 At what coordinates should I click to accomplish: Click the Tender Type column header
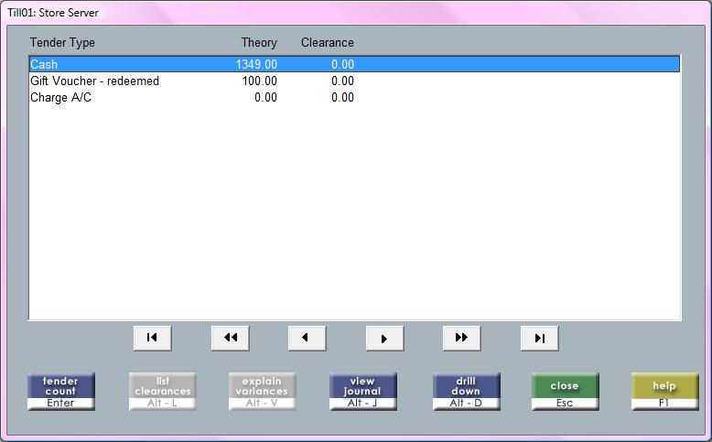pos(62,43)
